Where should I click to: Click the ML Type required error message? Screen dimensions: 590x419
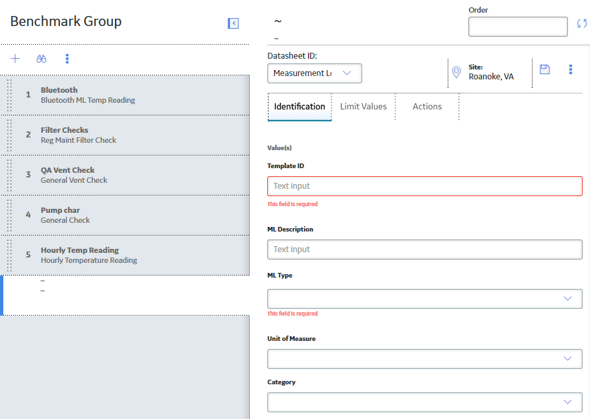pyautogui.click(x=293, y=314)
